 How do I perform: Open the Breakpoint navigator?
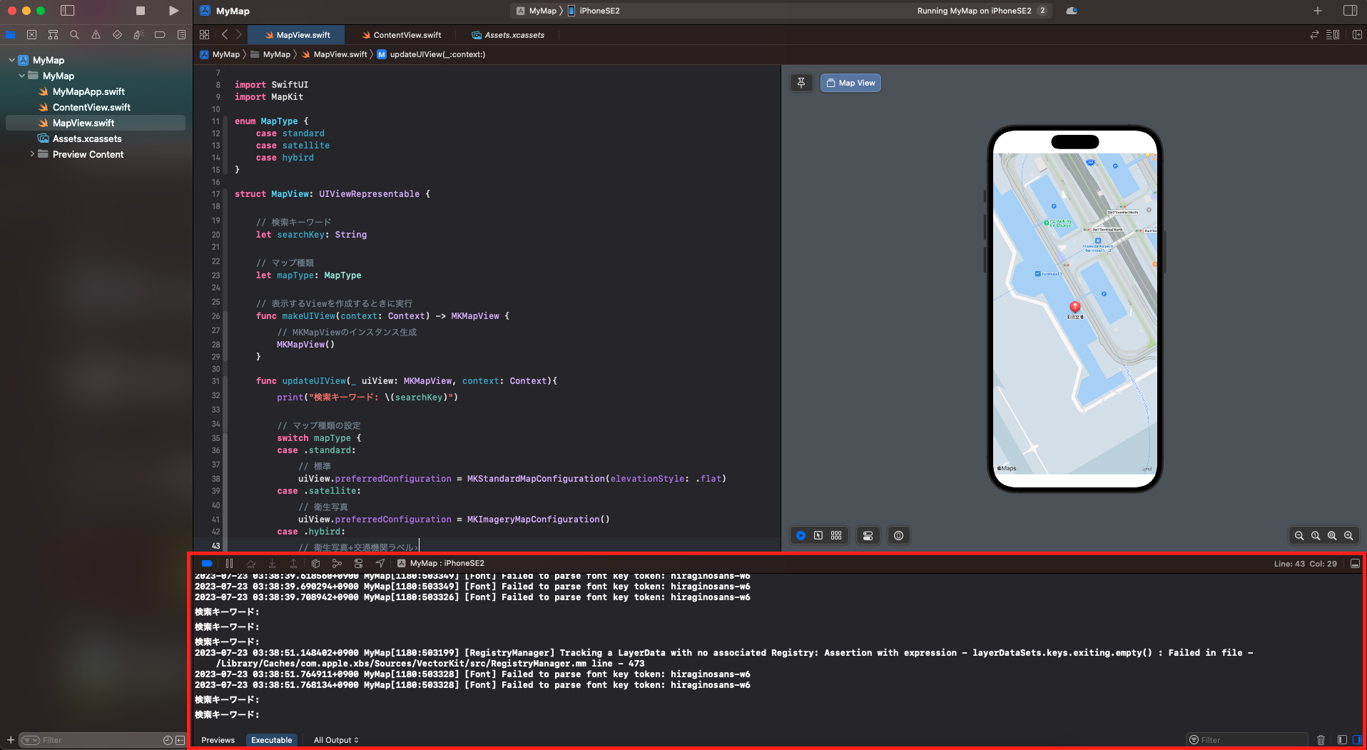tap(160, 34)
